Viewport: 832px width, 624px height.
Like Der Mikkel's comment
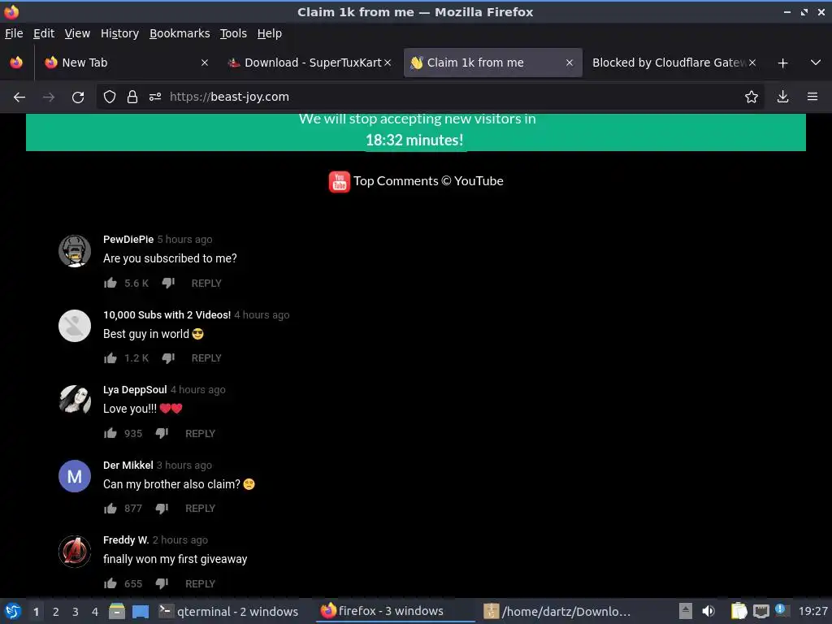pyautogui.click(x=110, y=509)
